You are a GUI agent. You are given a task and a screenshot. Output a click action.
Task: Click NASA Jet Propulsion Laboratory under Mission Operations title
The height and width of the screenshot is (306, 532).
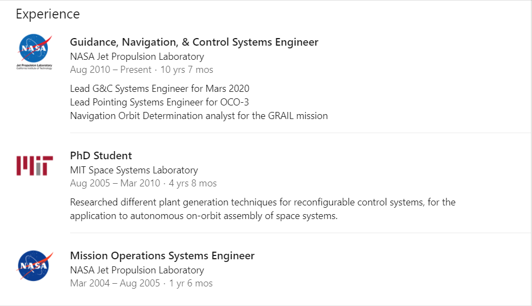(x=137, y=270)
